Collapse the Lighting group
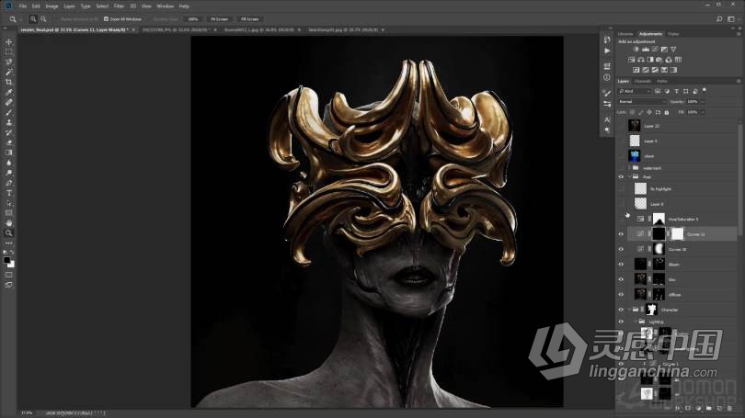This screenshot has height=418, width=745. tap(636, 322)
